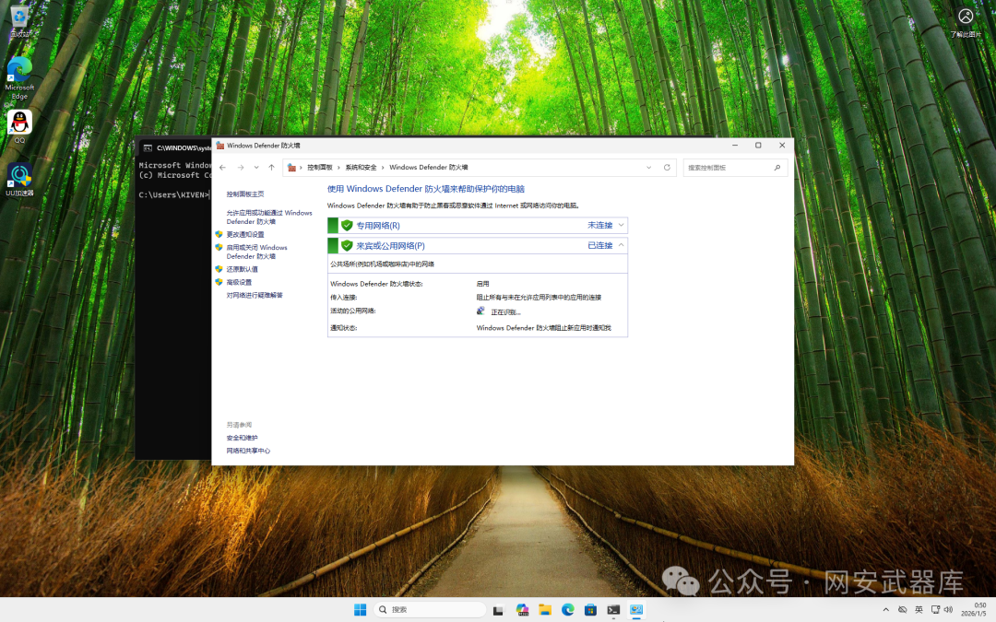Click the 正在识别... text
The image size is (996, 622).
505,312
